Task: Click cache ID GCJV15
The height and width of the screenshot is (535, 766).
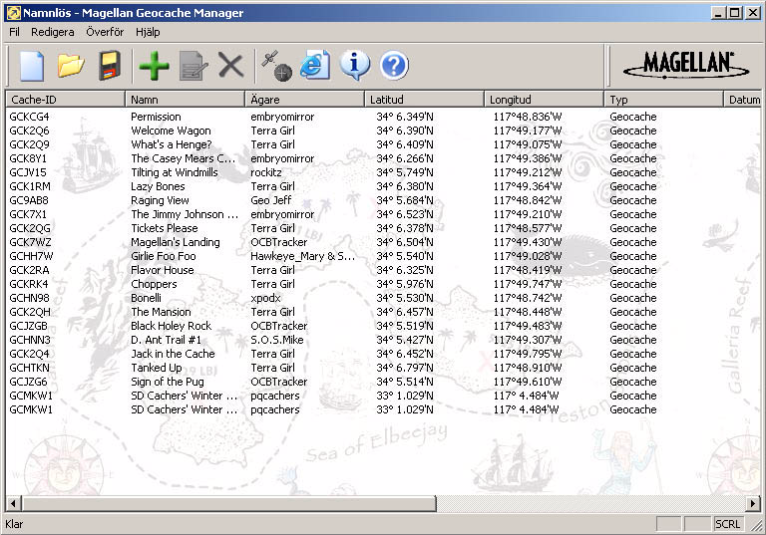Action: pyautogui.click(x=28, y=172)
